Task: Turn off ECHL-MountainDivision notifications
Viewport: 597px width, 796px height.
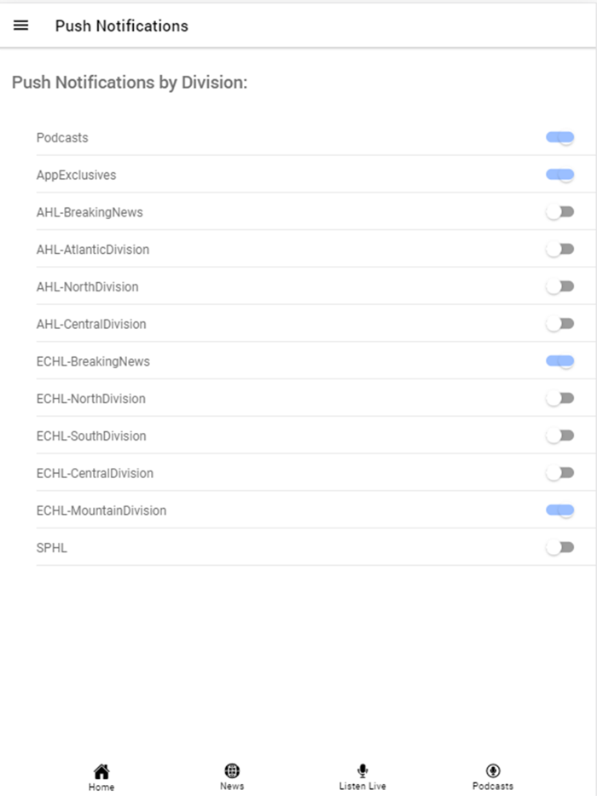Action: (560, 510)
